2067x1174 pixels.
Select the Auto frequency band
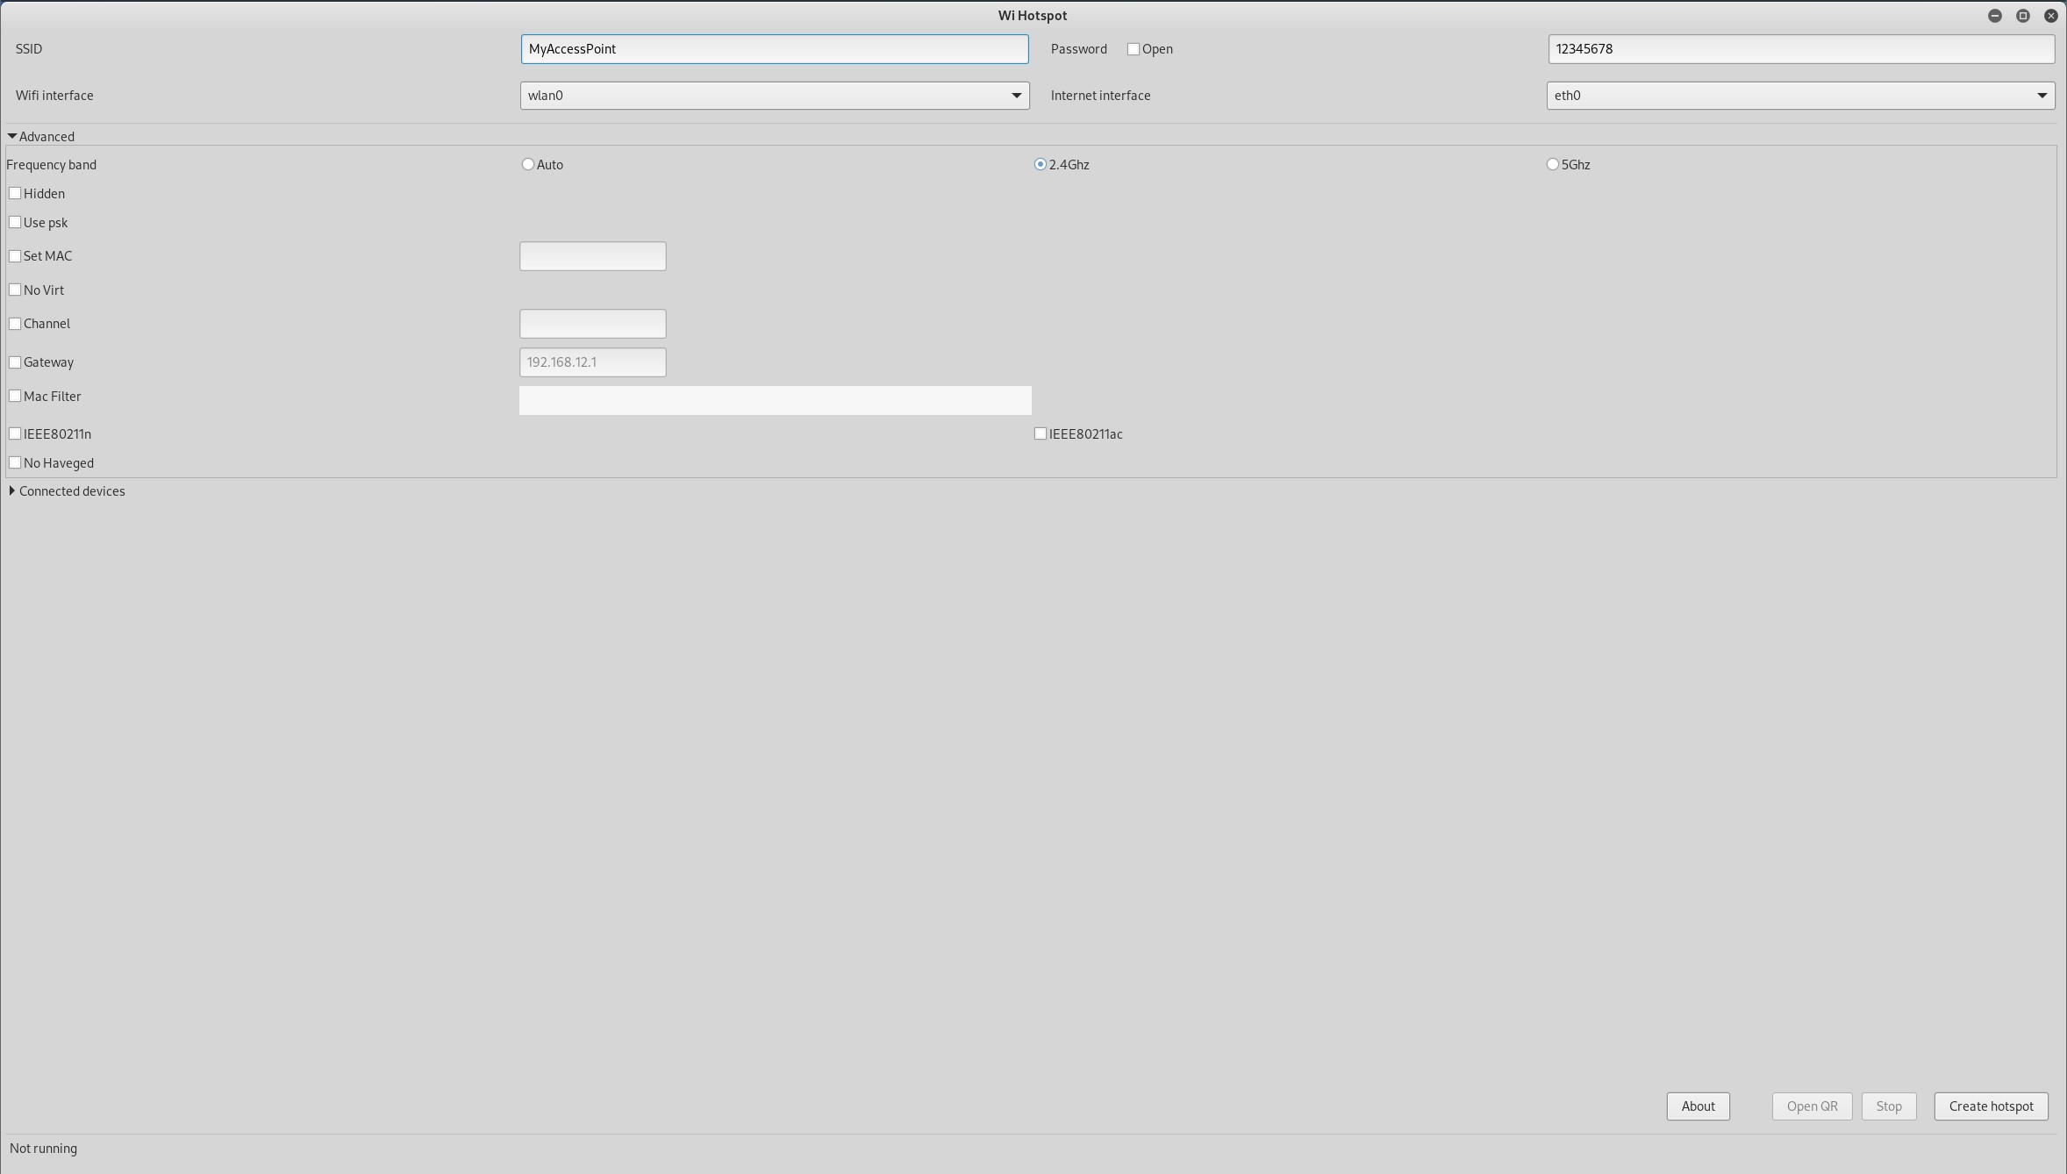[x=527, y=164]
